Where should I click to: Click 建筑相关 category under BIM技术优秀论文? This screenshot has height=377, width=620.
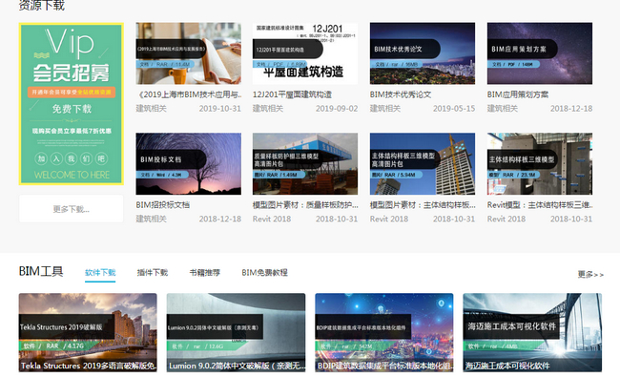tap(385, 109)
